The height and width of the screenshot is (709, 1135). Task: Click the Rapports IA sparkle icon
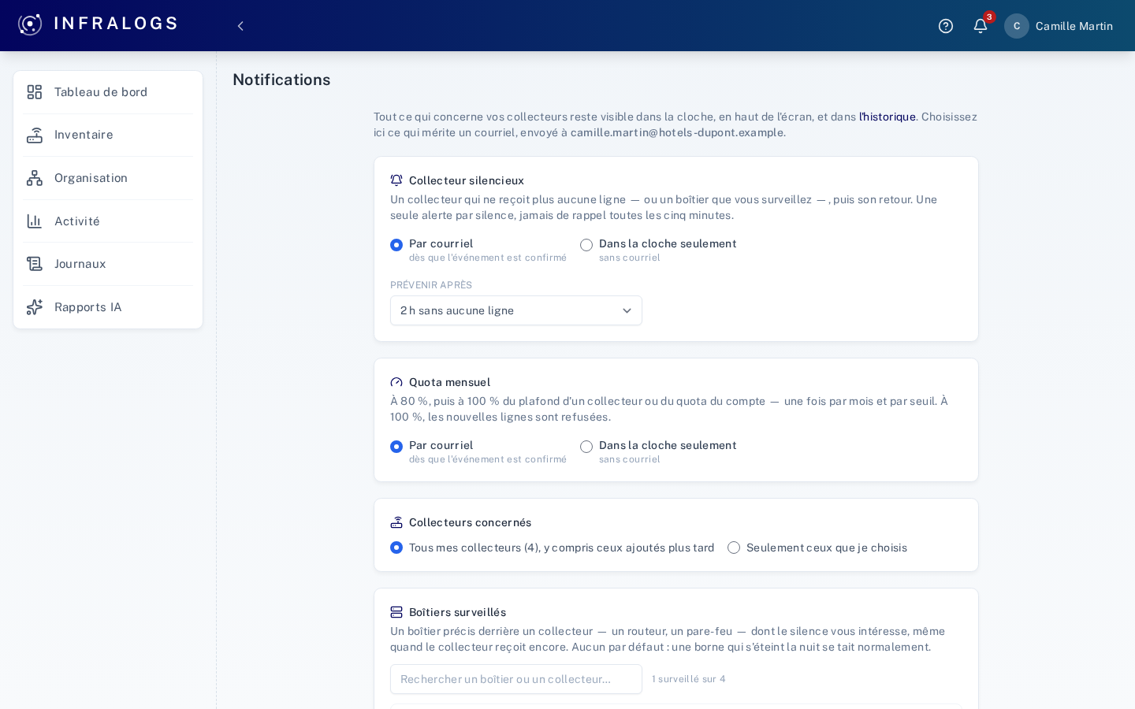pyautogui.click(x=35, y=307)
